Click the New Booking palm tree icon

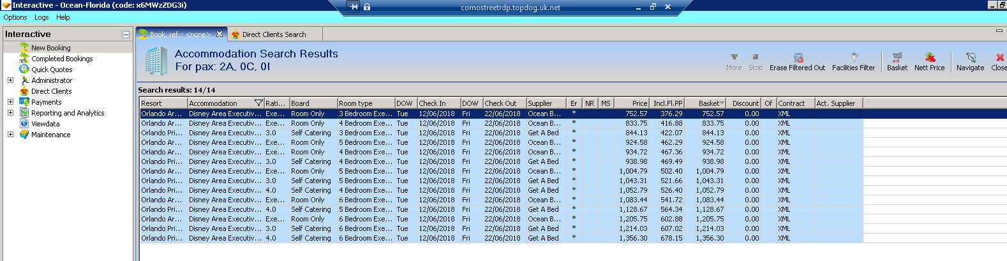click(x=24, y=47)
